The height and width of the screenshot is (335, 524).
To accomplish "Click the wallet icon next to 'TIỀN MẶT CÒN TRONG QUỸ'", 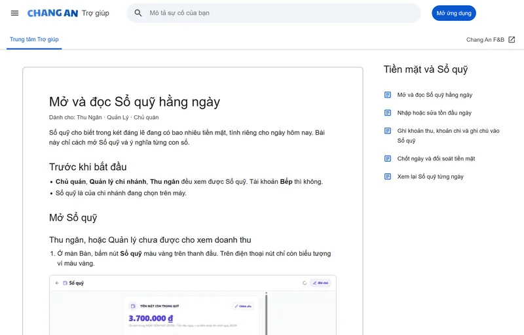I will coord(133,306).
